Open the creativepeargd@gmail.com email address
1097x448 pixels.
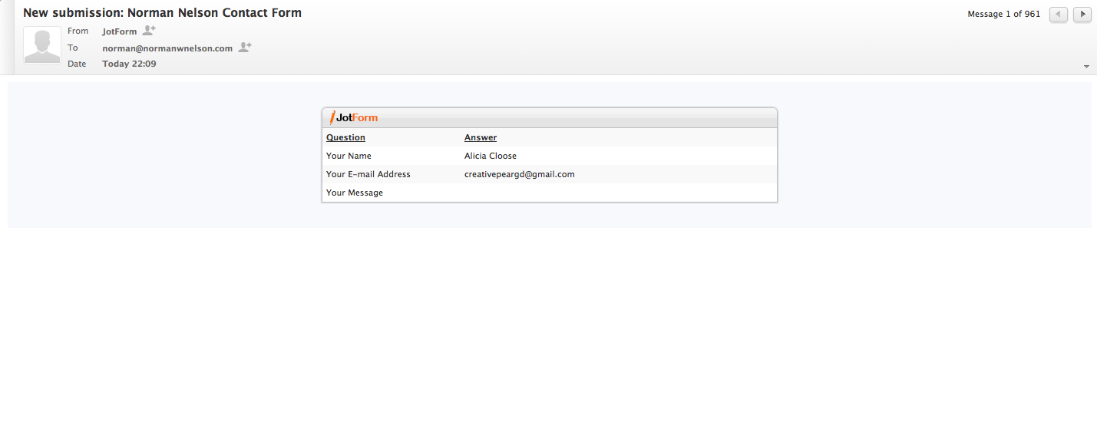tap(519, 174)
